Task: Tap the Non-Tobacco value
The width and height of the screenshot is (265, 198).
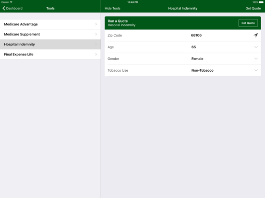Action: click(202, 70)
